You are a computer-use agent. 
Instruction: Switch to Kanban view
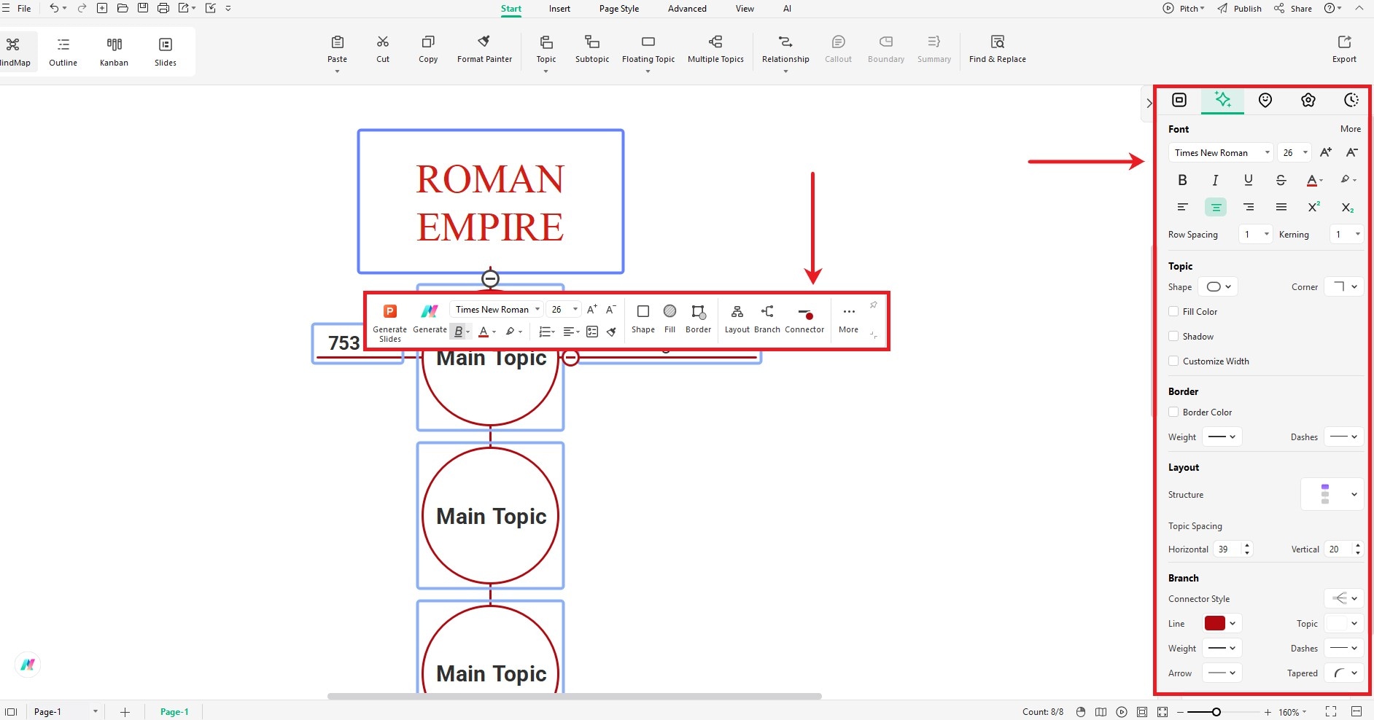[114, 51]
